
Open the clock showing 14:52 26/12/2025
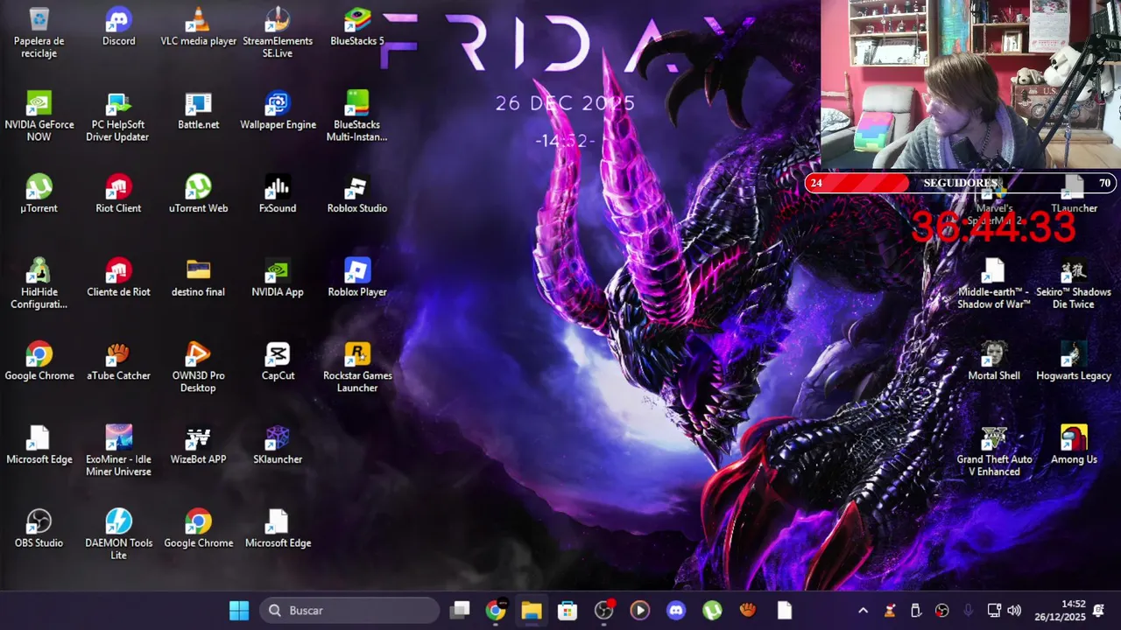[1060, 611]
